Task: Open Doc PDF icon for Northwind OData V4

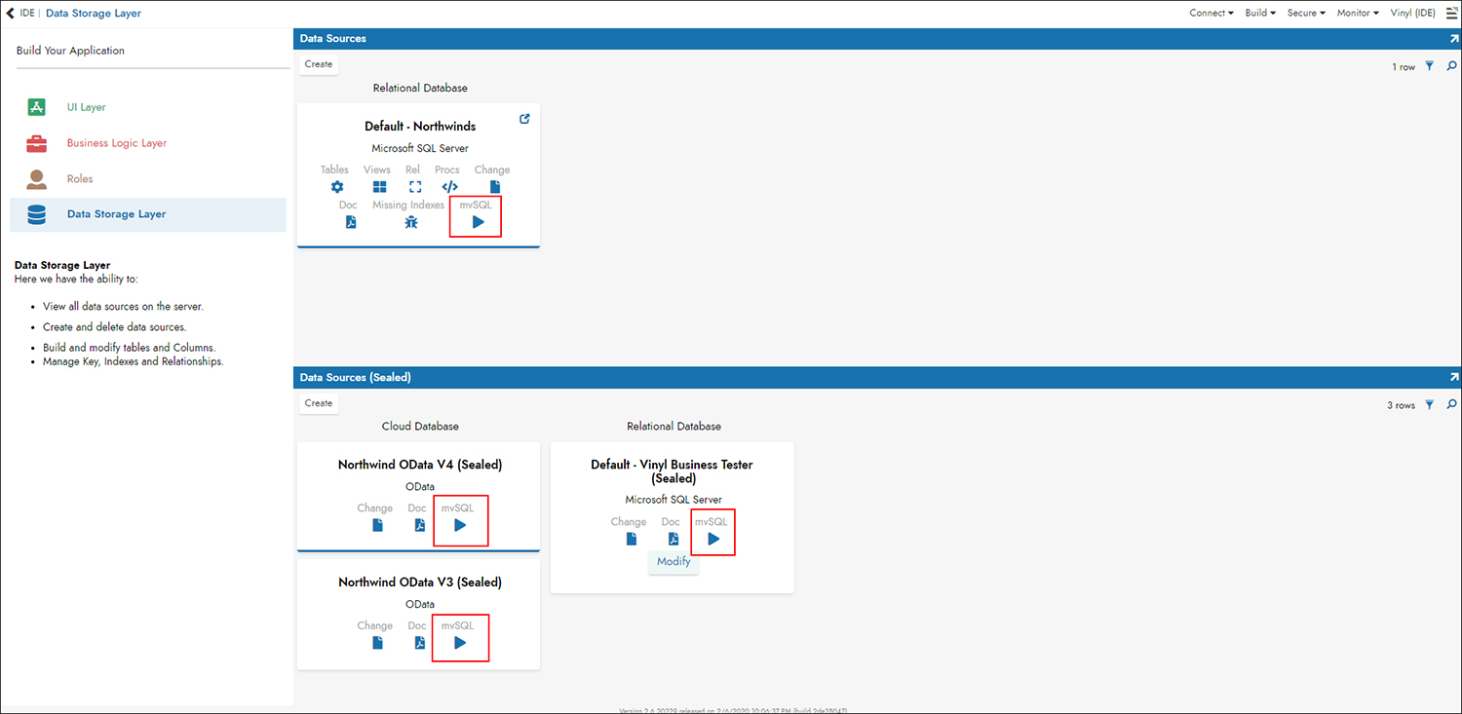Action: 419,525
